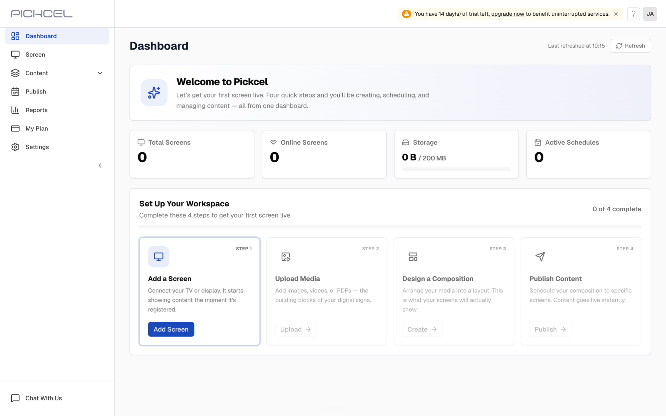Image resolution: width=666 pixels, height=416 pixels.
Task: Click the circular arrows icon on Refresh
Action: point(619,46)
